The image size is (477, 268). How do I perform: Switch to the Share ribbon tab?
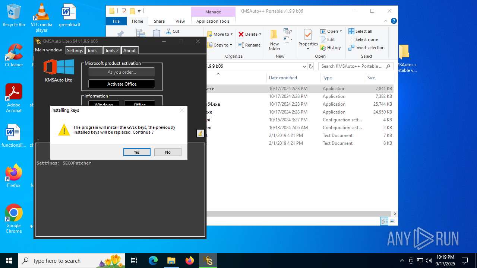[x=159, y=21]
